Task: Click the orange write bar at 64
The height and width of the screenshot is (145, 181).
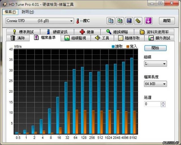Action: (77, 122)
